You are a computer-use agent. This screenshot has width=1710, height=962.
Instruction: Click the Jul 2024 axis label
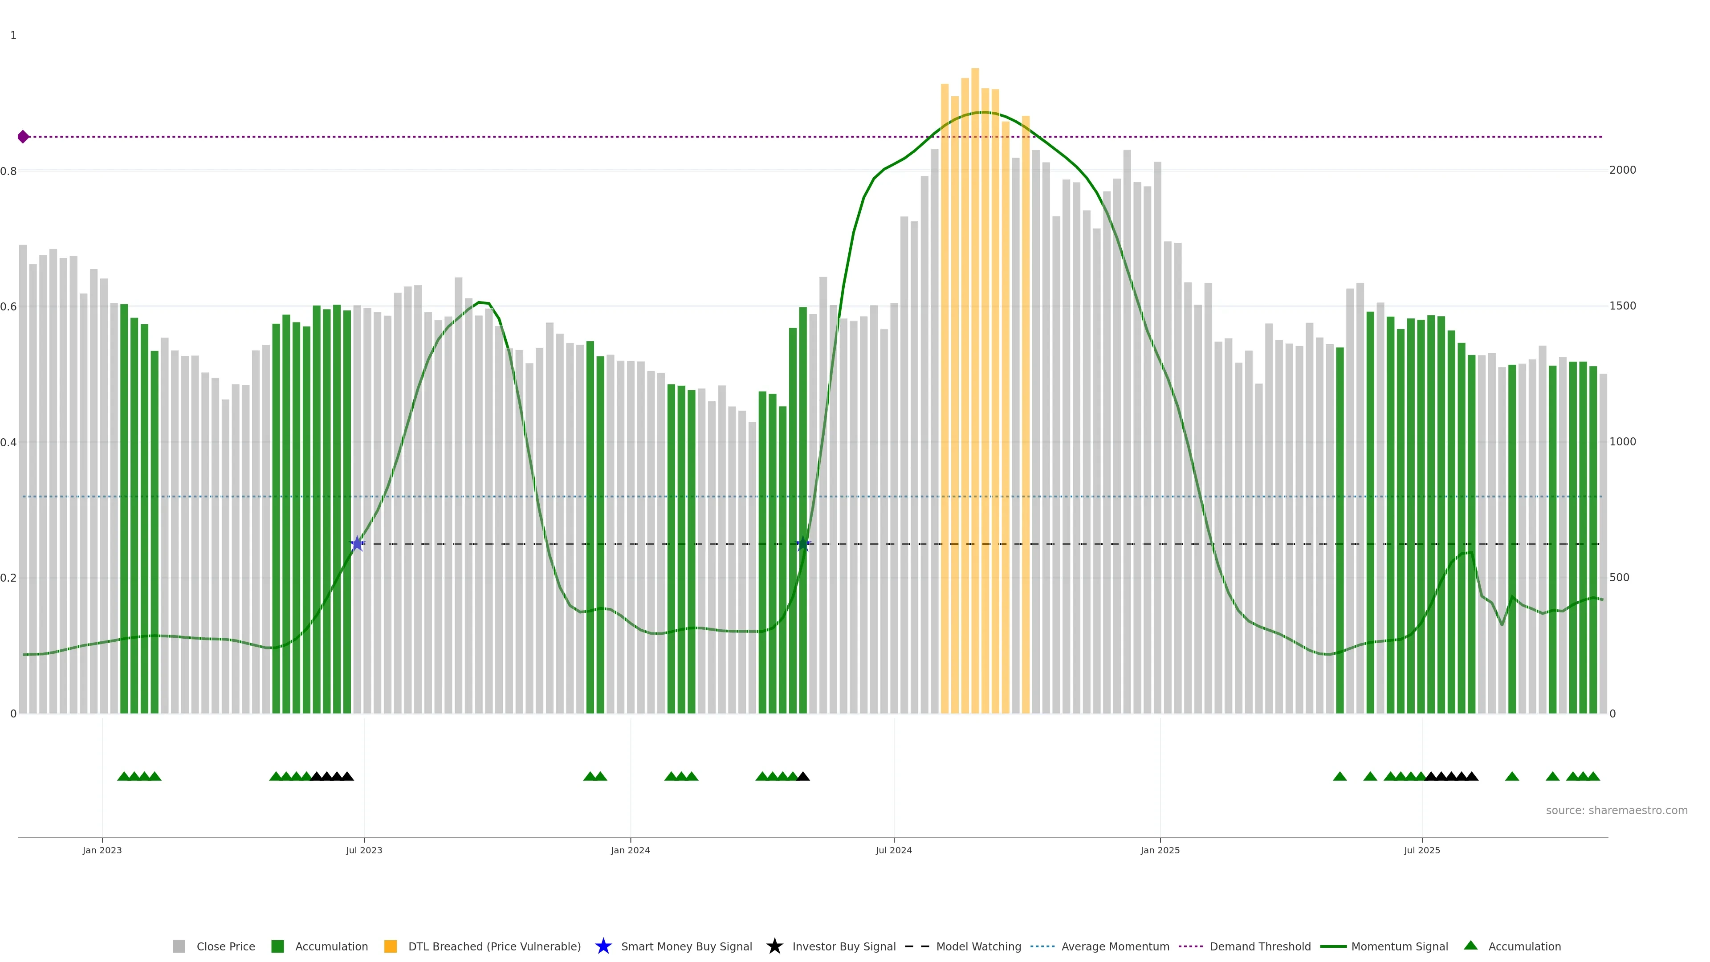click(x=893, y=850)
